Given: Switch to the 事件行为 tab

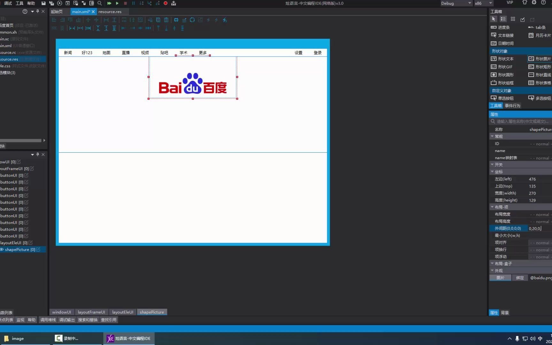Looking at the screenshot, I should click(x=512, y=106).
